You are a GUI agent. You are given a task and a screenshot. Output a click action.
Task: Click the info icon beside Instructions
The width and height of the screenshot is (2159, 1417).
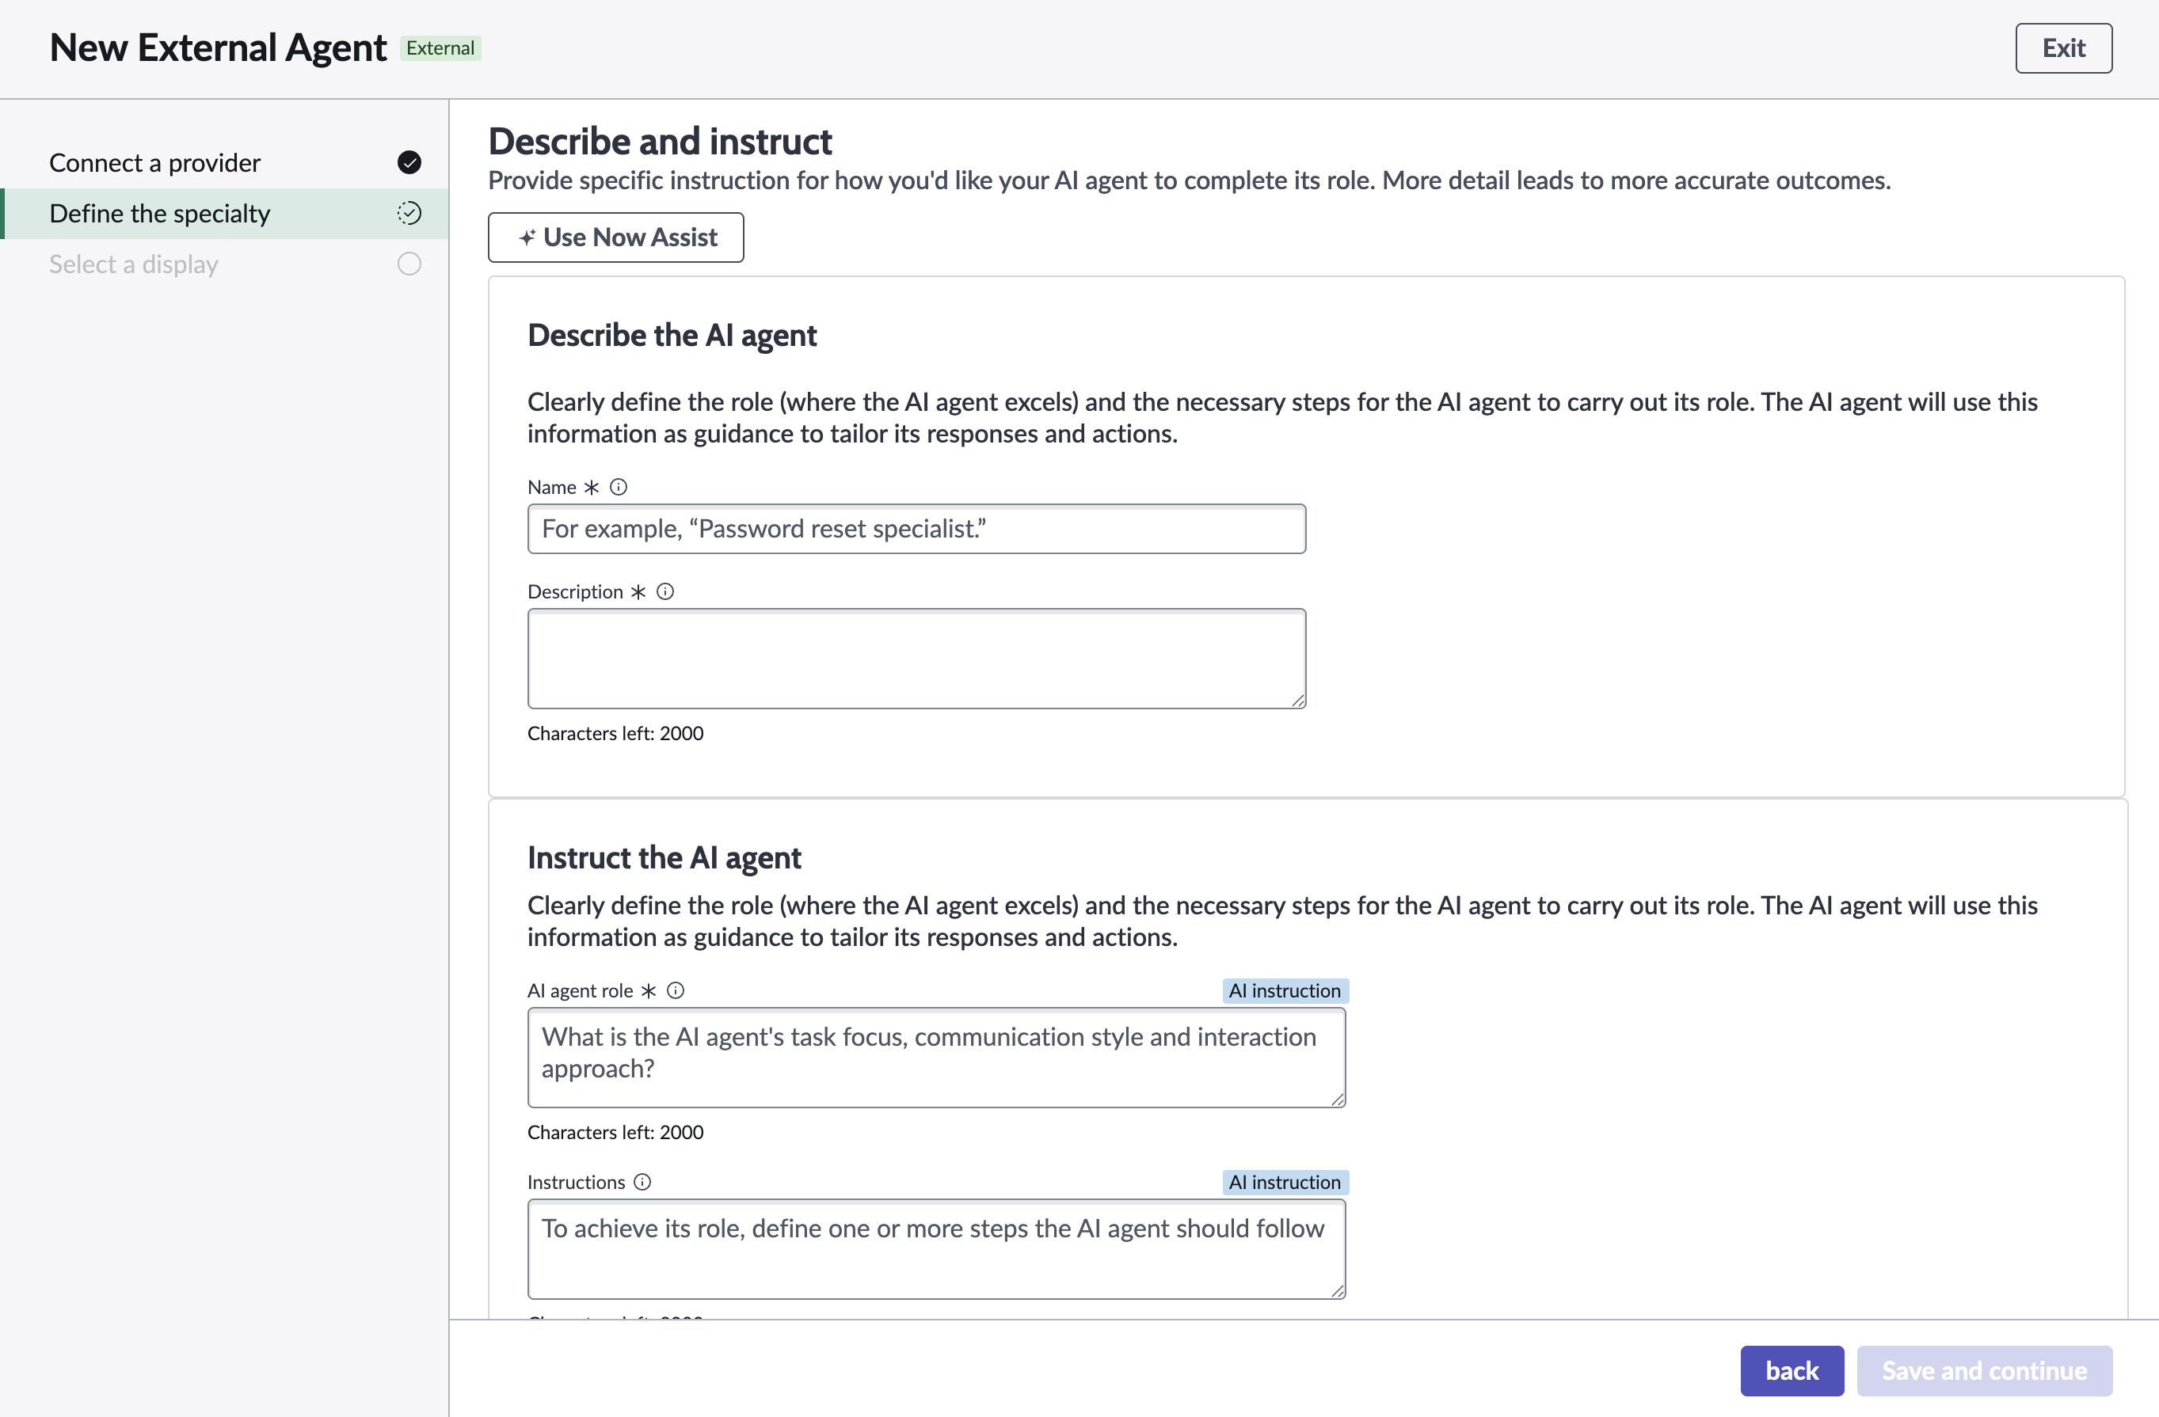pos(642,1181)
